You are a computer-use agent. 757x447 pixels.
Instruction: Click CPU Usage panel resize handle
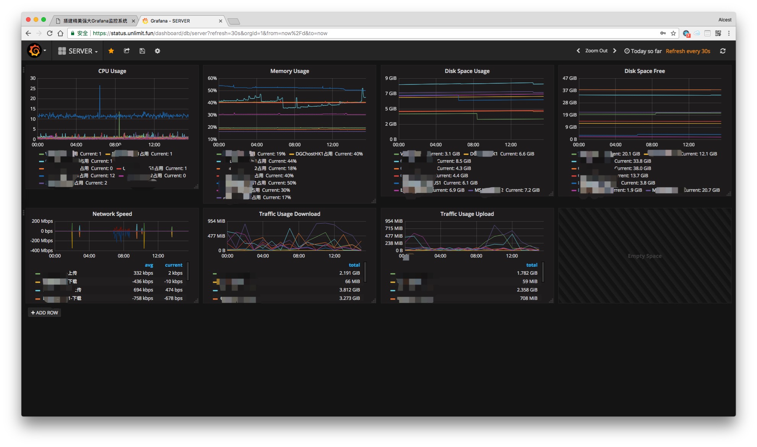[x=196, y=186]
